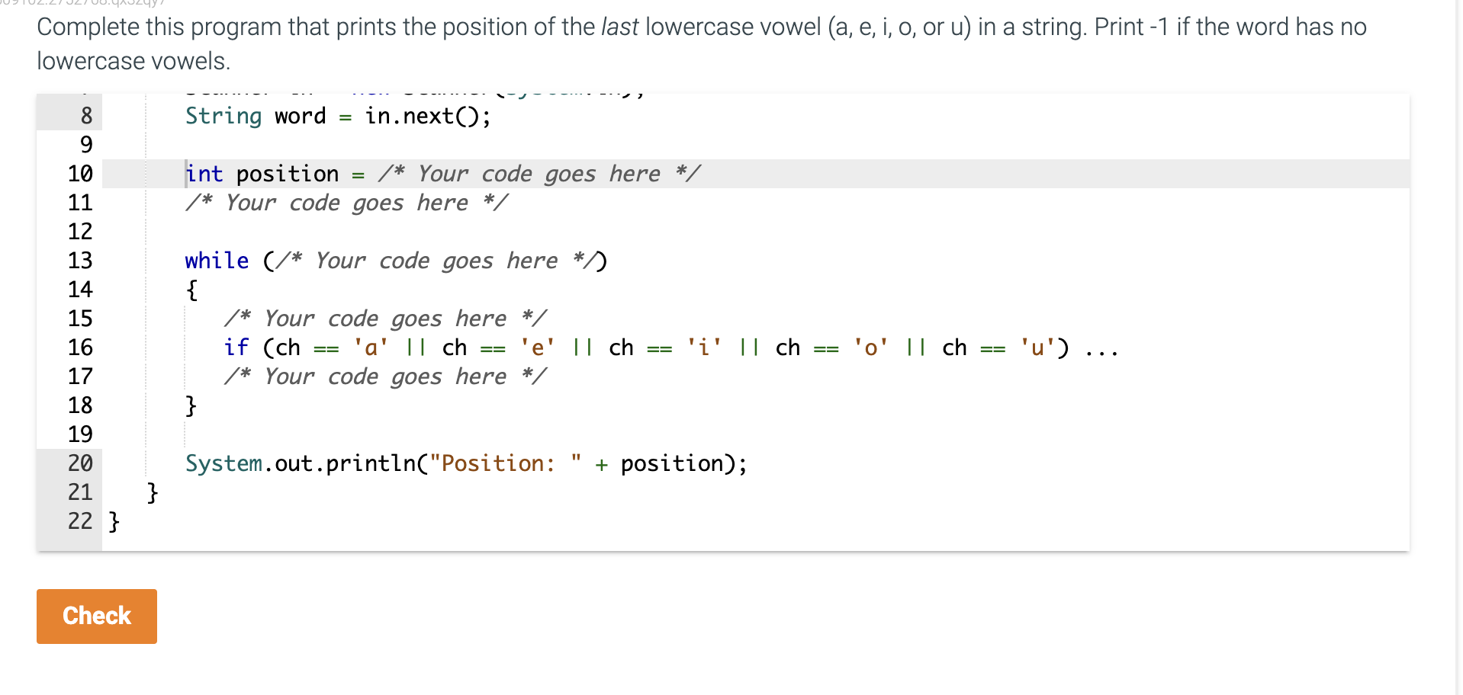
Task: Click the empty line 19 in editor
Action: (x=755, y=434)
